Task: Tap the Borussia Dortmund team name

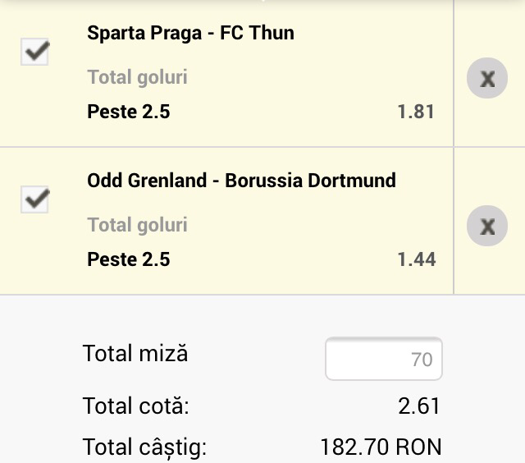Action: point(310,181)
